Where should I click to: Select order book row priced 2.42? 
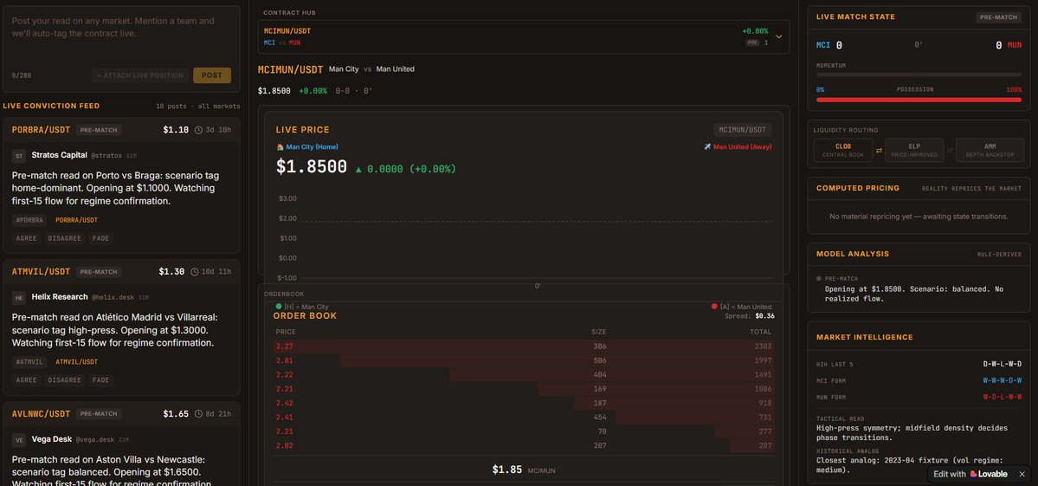click(x=524, y=403)
